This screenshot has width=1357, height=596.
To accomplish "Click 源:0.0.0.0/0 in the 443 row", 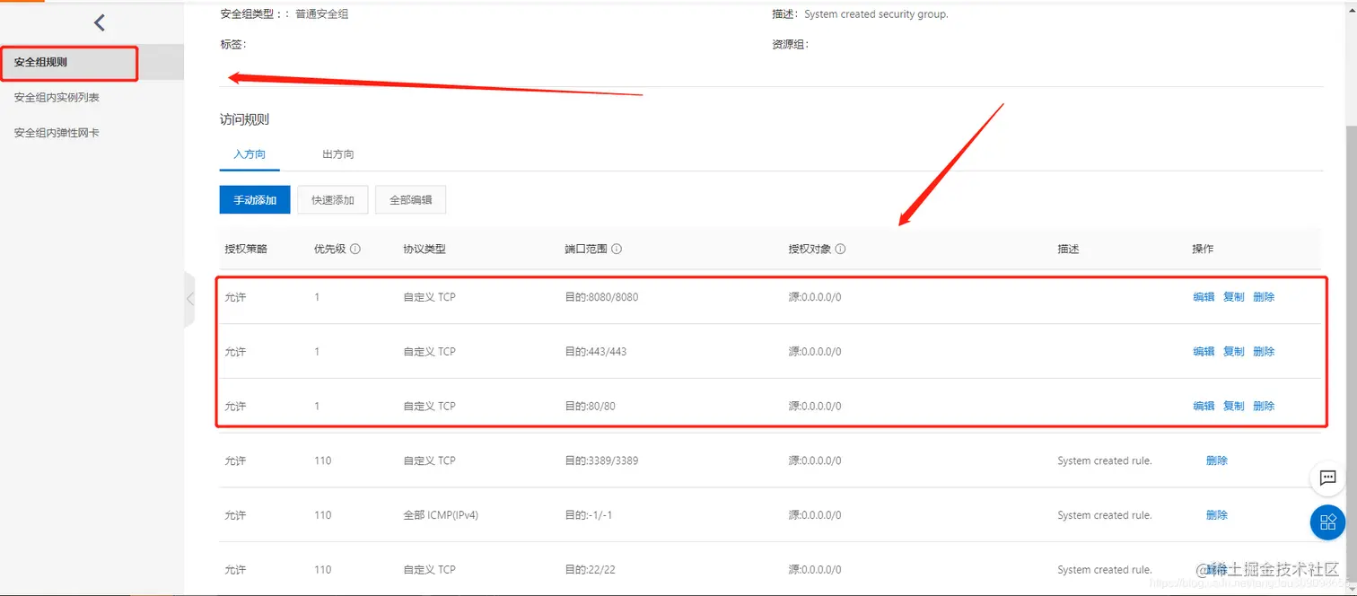I will 815,352.
